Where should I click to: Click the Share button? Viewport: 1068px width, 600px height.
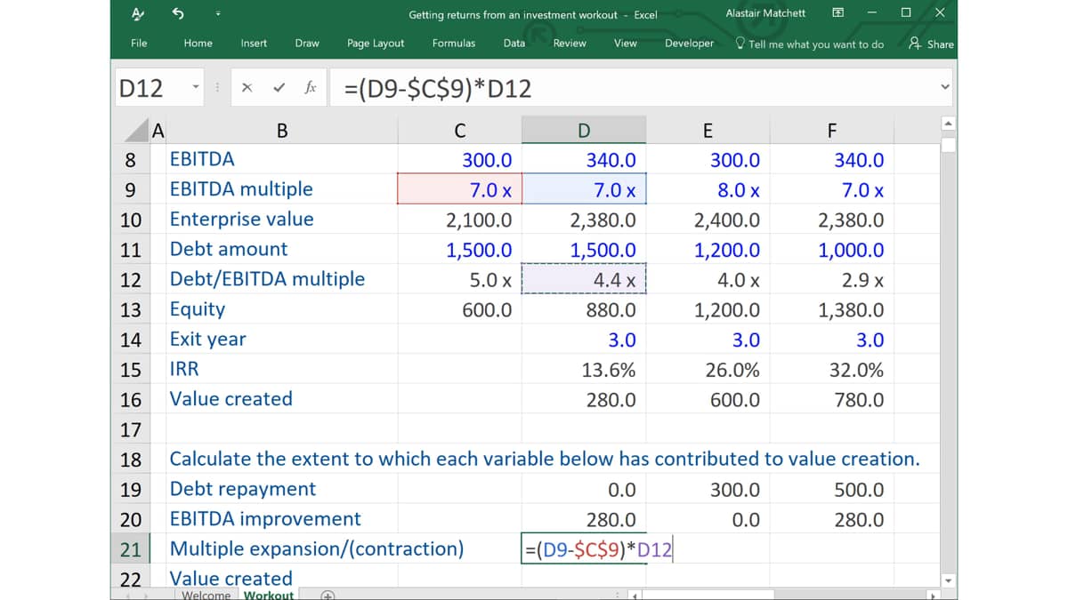pyautogui.click(x=931, y=44)
